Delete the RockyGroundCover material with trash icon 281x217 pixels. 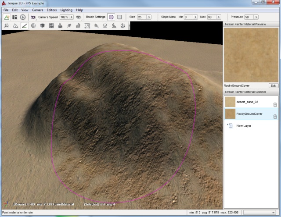[x=275, y=116]
